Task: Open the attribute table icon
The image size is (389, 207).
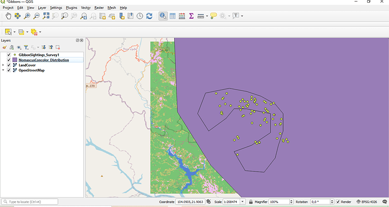Action: pos(173,16)
